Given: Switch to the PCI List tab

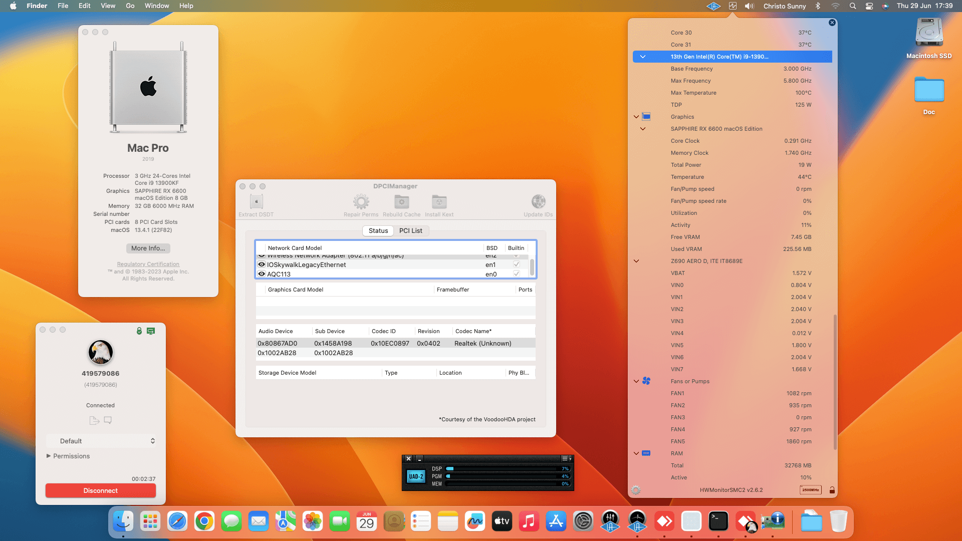Looking at the screenshot, I should [411, 230].
